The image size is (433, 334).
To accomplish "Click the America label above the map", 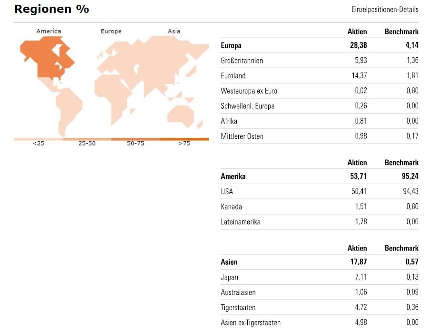I will point(49,31).
